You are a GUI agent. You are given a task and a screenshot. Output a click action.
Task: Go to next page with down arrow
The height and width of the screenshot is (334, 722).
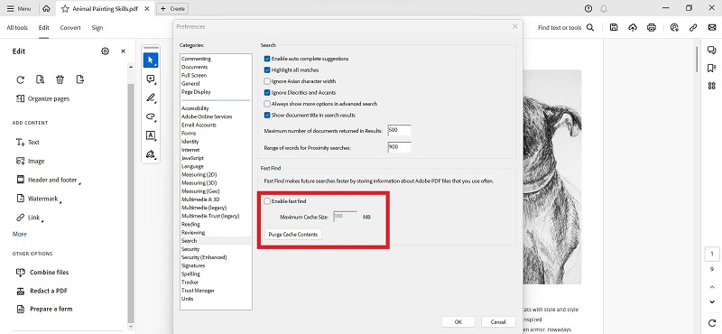(x=712, y=302)
